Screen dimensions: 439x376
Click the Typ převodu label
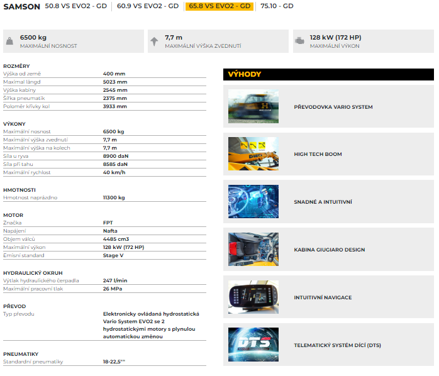(x=19, y=314)
